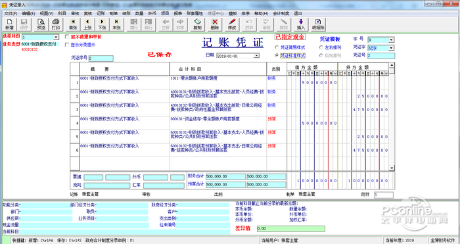Select the 纵向排列 radio option
This screenshot has width=460, height=244.
coord(321,55)
